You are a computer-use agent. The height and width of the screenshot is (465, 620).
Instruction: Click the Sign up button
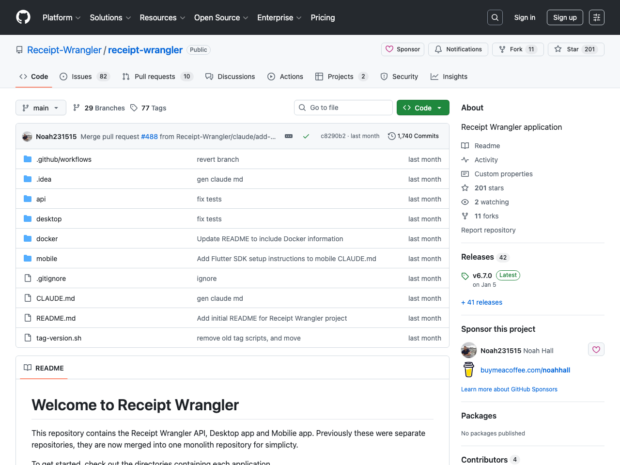(565, 17)
